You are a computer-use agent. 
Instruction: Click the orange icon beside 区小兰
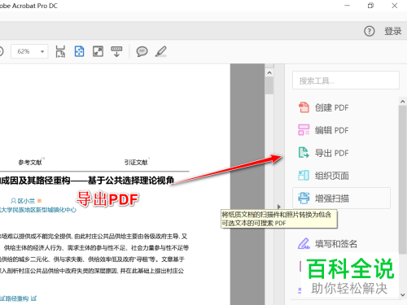tap(39, 201)
